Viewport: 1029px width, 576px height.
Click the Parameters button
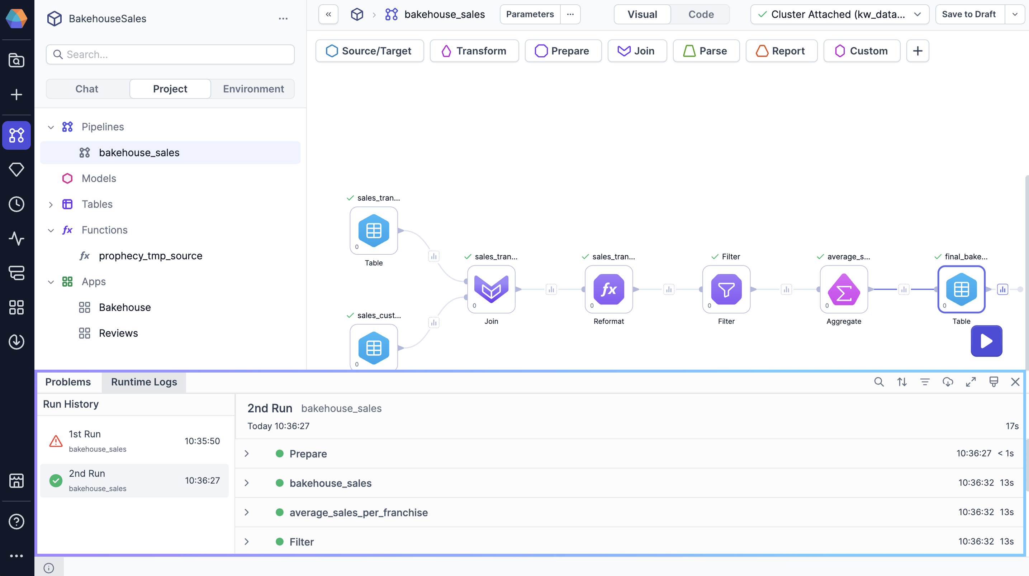530,14
